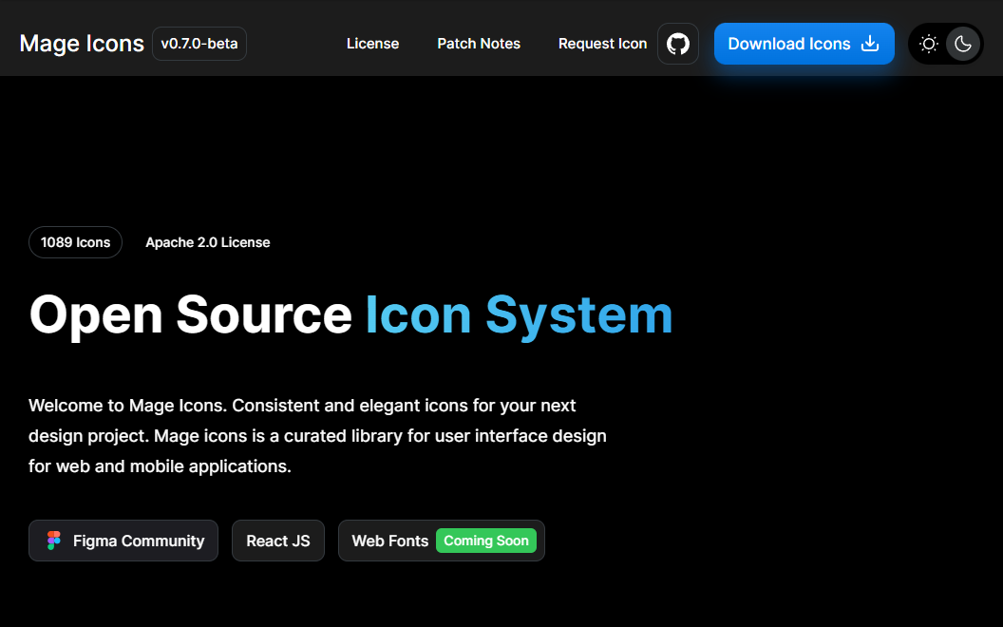Click the blue Icon System heading text

(519, 314)
